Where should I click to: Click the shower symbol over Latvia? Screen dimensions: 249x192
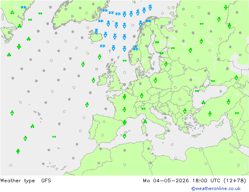tap(166, 64)
